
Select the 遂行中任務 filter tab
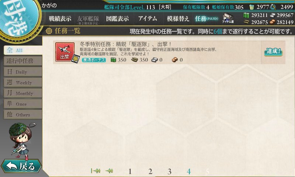tap(23, 61)
